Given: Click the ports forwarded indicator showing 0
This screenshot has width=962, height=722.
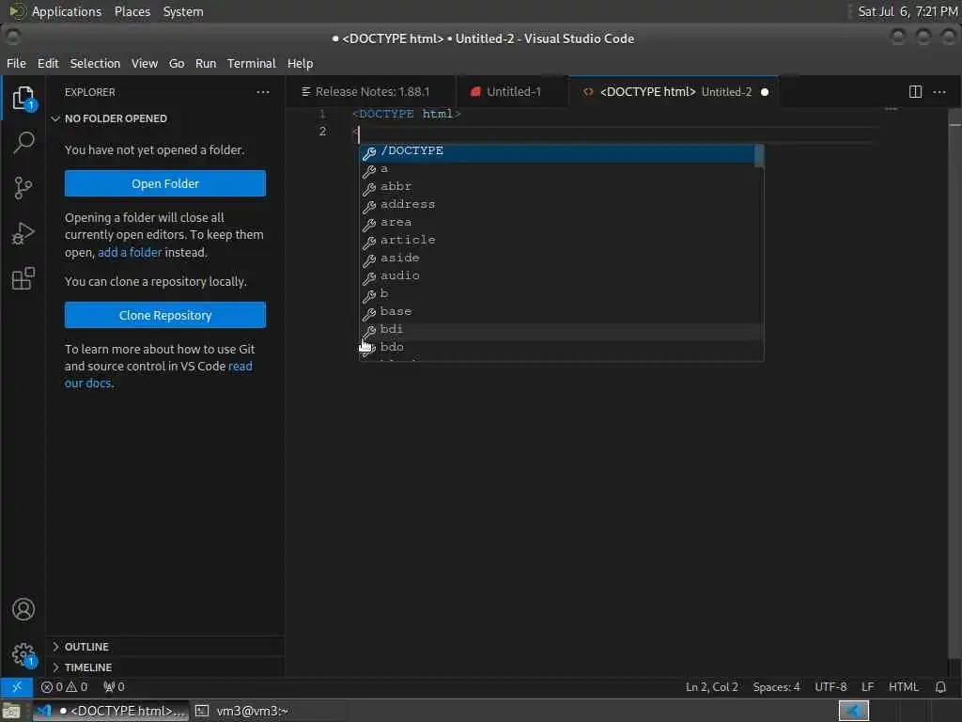Looking at the screenshot, I should (114, 687).
